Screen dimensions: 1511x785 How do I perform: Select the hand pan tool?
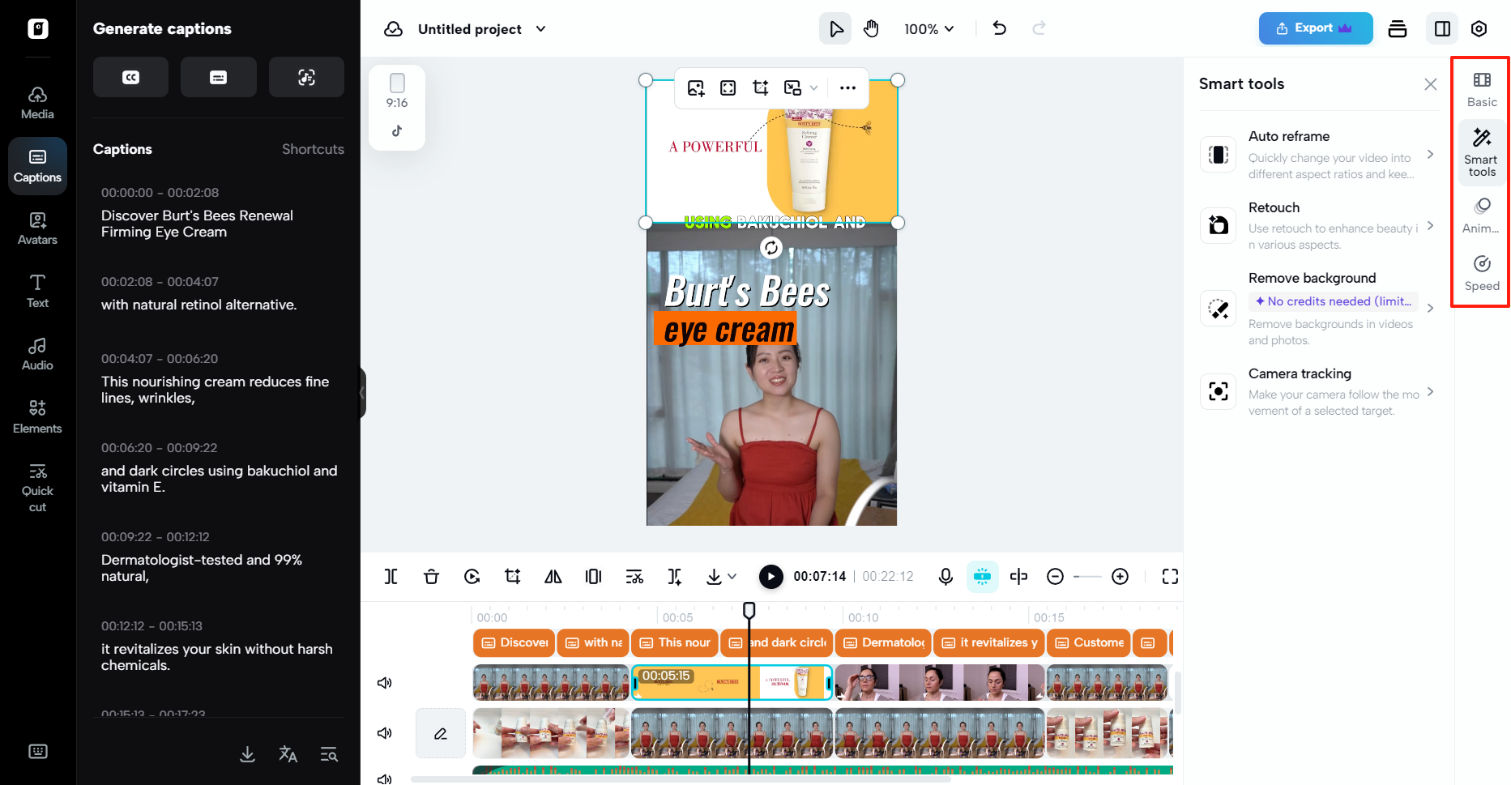pos(871,29)
